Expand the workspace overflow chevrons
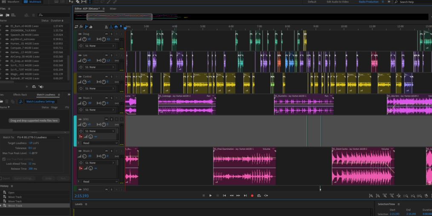 pos(389,2)
